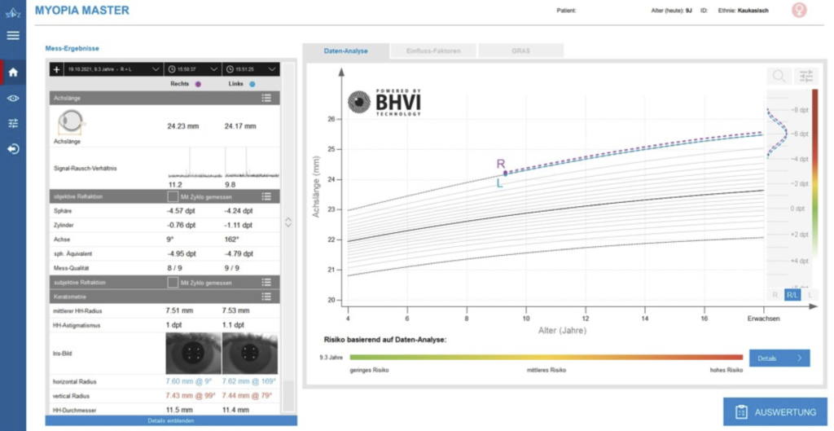Open the sliders settings icon in the sidebar
The image size is (834, 431).
click(x=13, y=124)
